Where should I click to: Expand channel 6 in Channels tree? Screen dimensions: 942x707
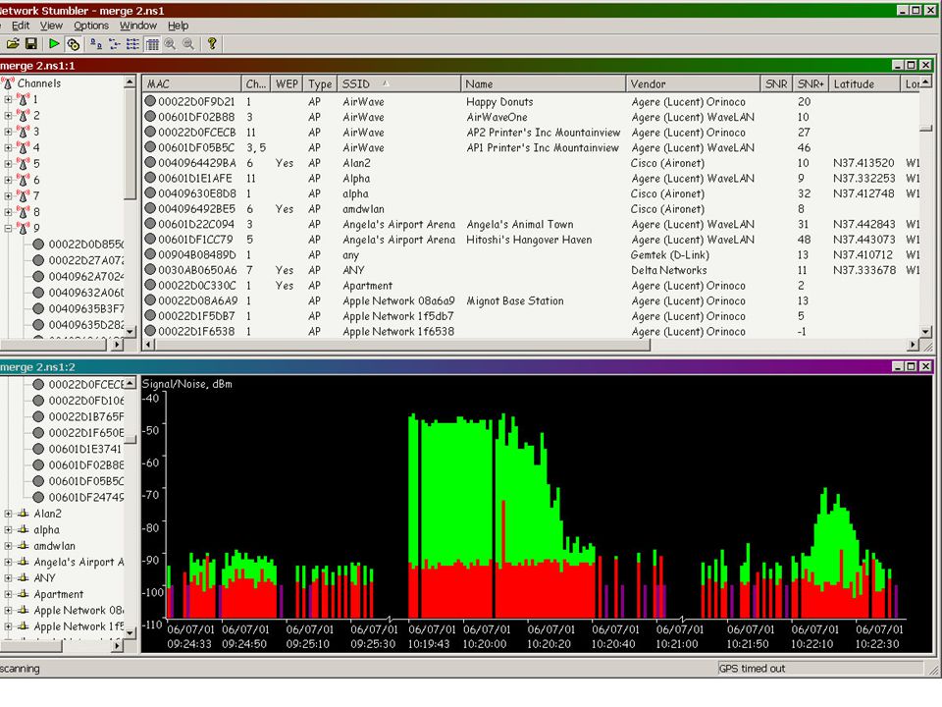8,180
